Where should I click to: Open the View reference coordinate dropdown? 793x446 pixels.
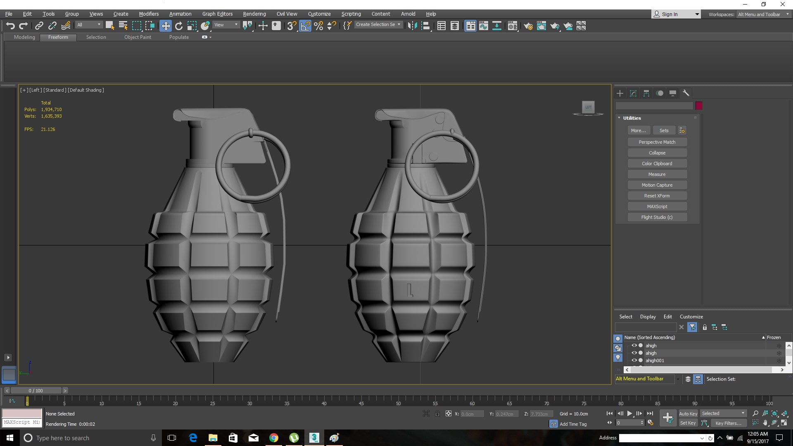226,25
